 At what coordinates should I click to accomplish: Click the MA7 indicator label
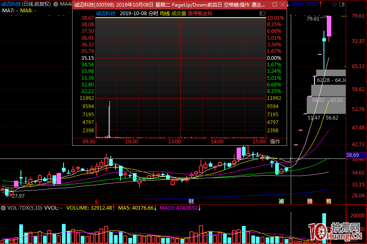point(10,11)
